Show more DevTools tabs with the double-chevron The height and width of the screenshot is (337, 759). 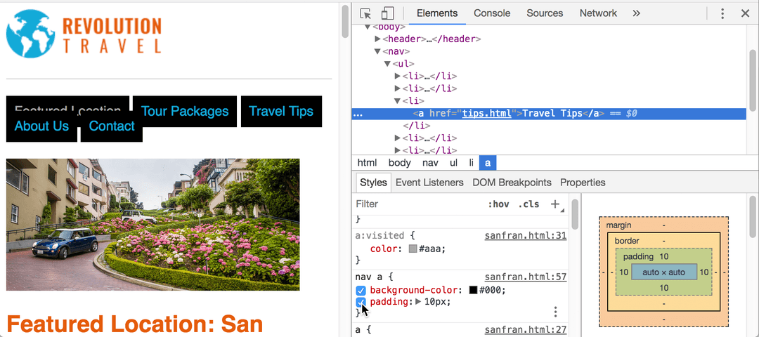click(637, 13)
